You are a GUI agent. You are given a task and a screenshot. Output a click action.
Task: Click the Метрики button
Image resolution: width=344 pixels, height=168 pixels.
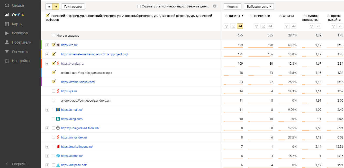pyautogui.click(x=232, y=6)
